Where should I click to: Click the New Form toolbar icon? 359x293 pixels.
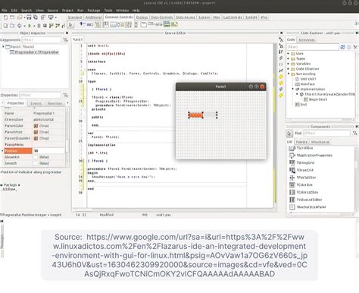[12, 17]
